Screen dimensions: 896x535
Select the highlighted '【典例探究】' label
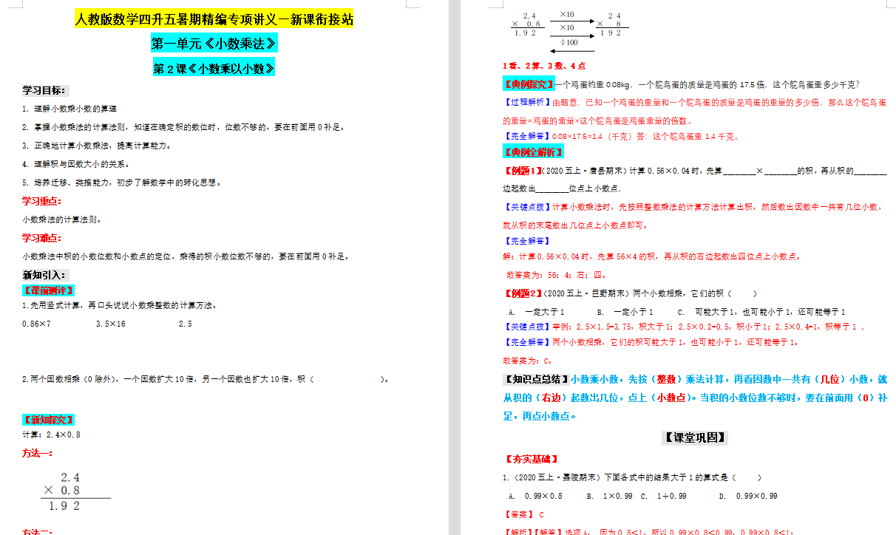click(x=528, y=84)
